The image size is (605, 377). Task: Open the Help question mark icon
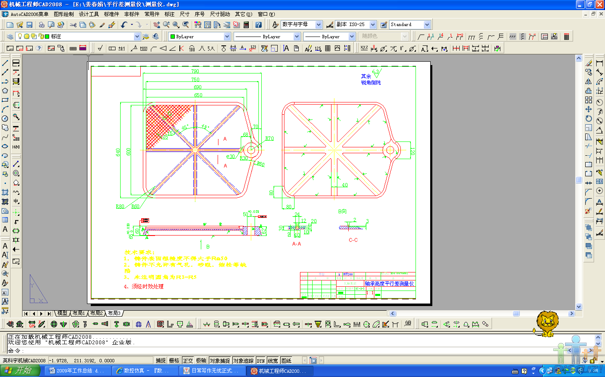[258, 25]
